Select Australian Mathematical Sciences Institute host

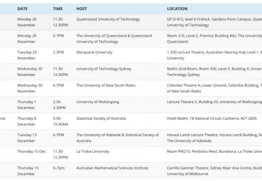pos(112,168)
